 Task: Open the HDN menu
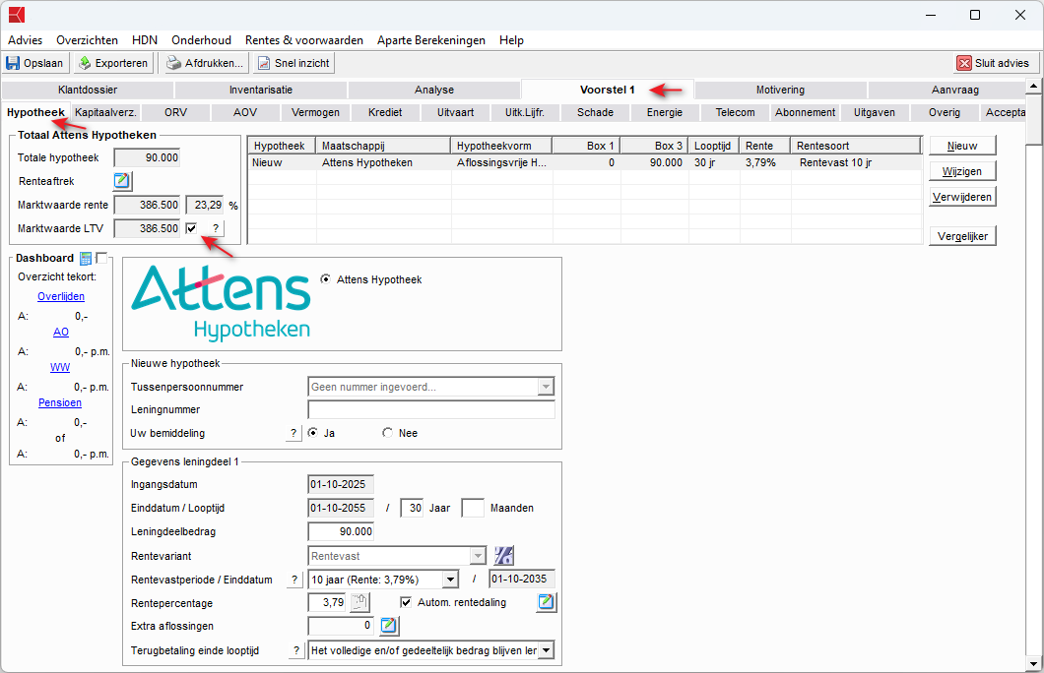[145, 40]
